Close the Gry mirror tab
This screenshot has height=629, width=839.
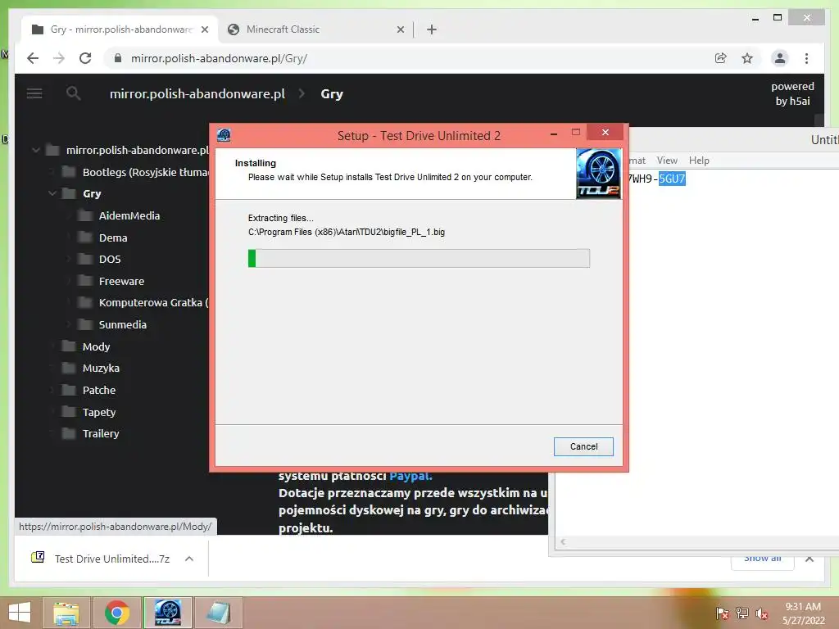pyautogui.click(x=204, y=29)
